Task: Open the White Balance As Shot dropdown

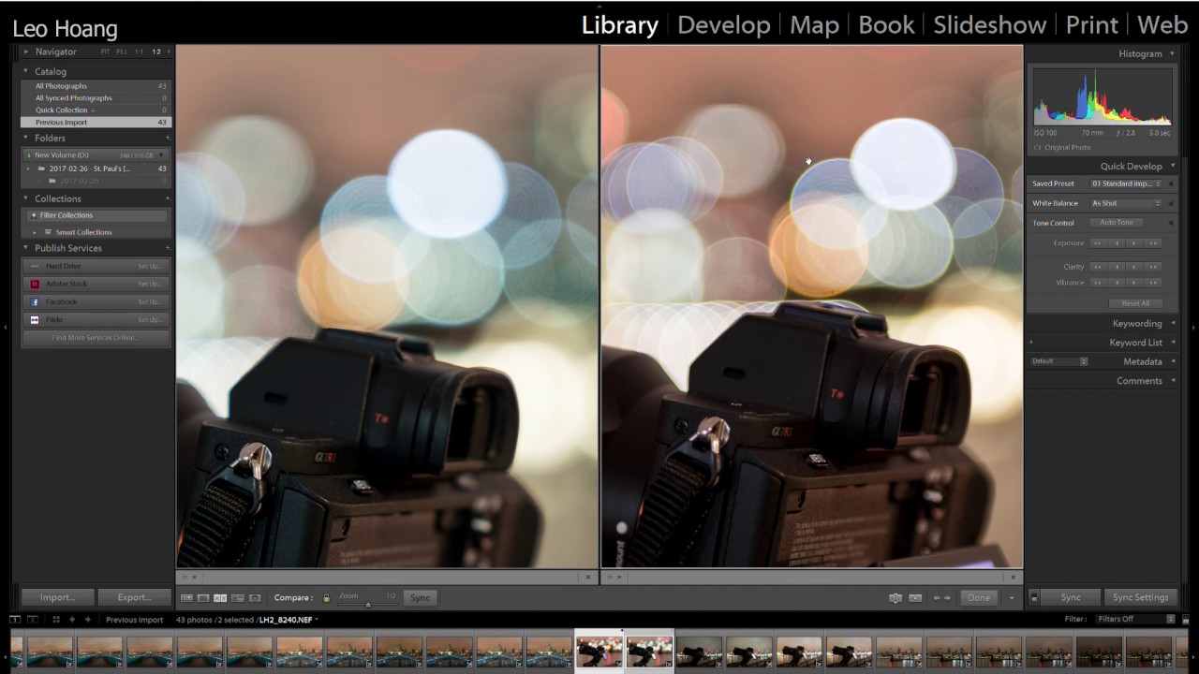Action: pos(1126,203)
